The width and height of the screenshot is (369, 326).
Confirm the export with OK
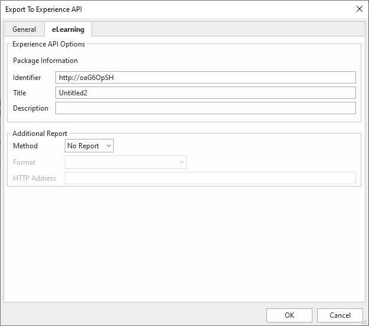[289, 315]
